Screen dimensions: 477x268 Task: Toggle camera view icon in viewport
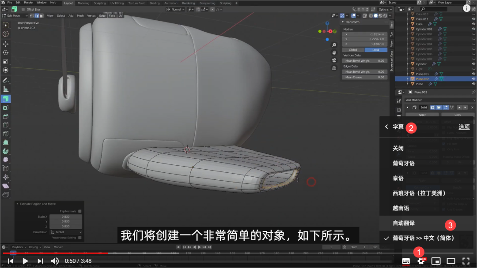334,60
